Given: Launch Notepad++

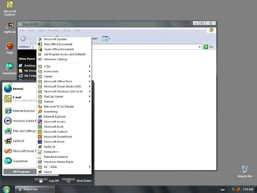Looking at the screenshot, I should tap(64, 152).
